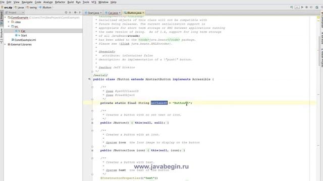323x181 pixels.
Task: Close the Start.java tab
Action: pyautogui.click(x=101, y=13)
